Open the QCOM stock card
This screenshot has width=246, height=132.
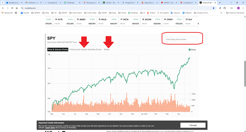tap(151, 21)
